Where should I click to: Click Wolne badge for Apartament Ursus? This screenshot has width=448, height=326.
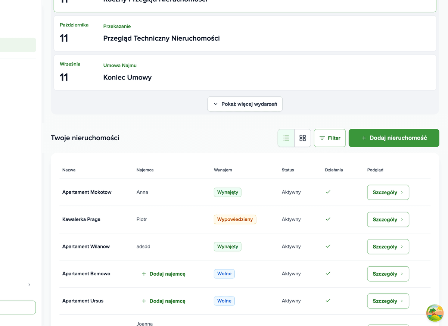click(x=224, y=301)
